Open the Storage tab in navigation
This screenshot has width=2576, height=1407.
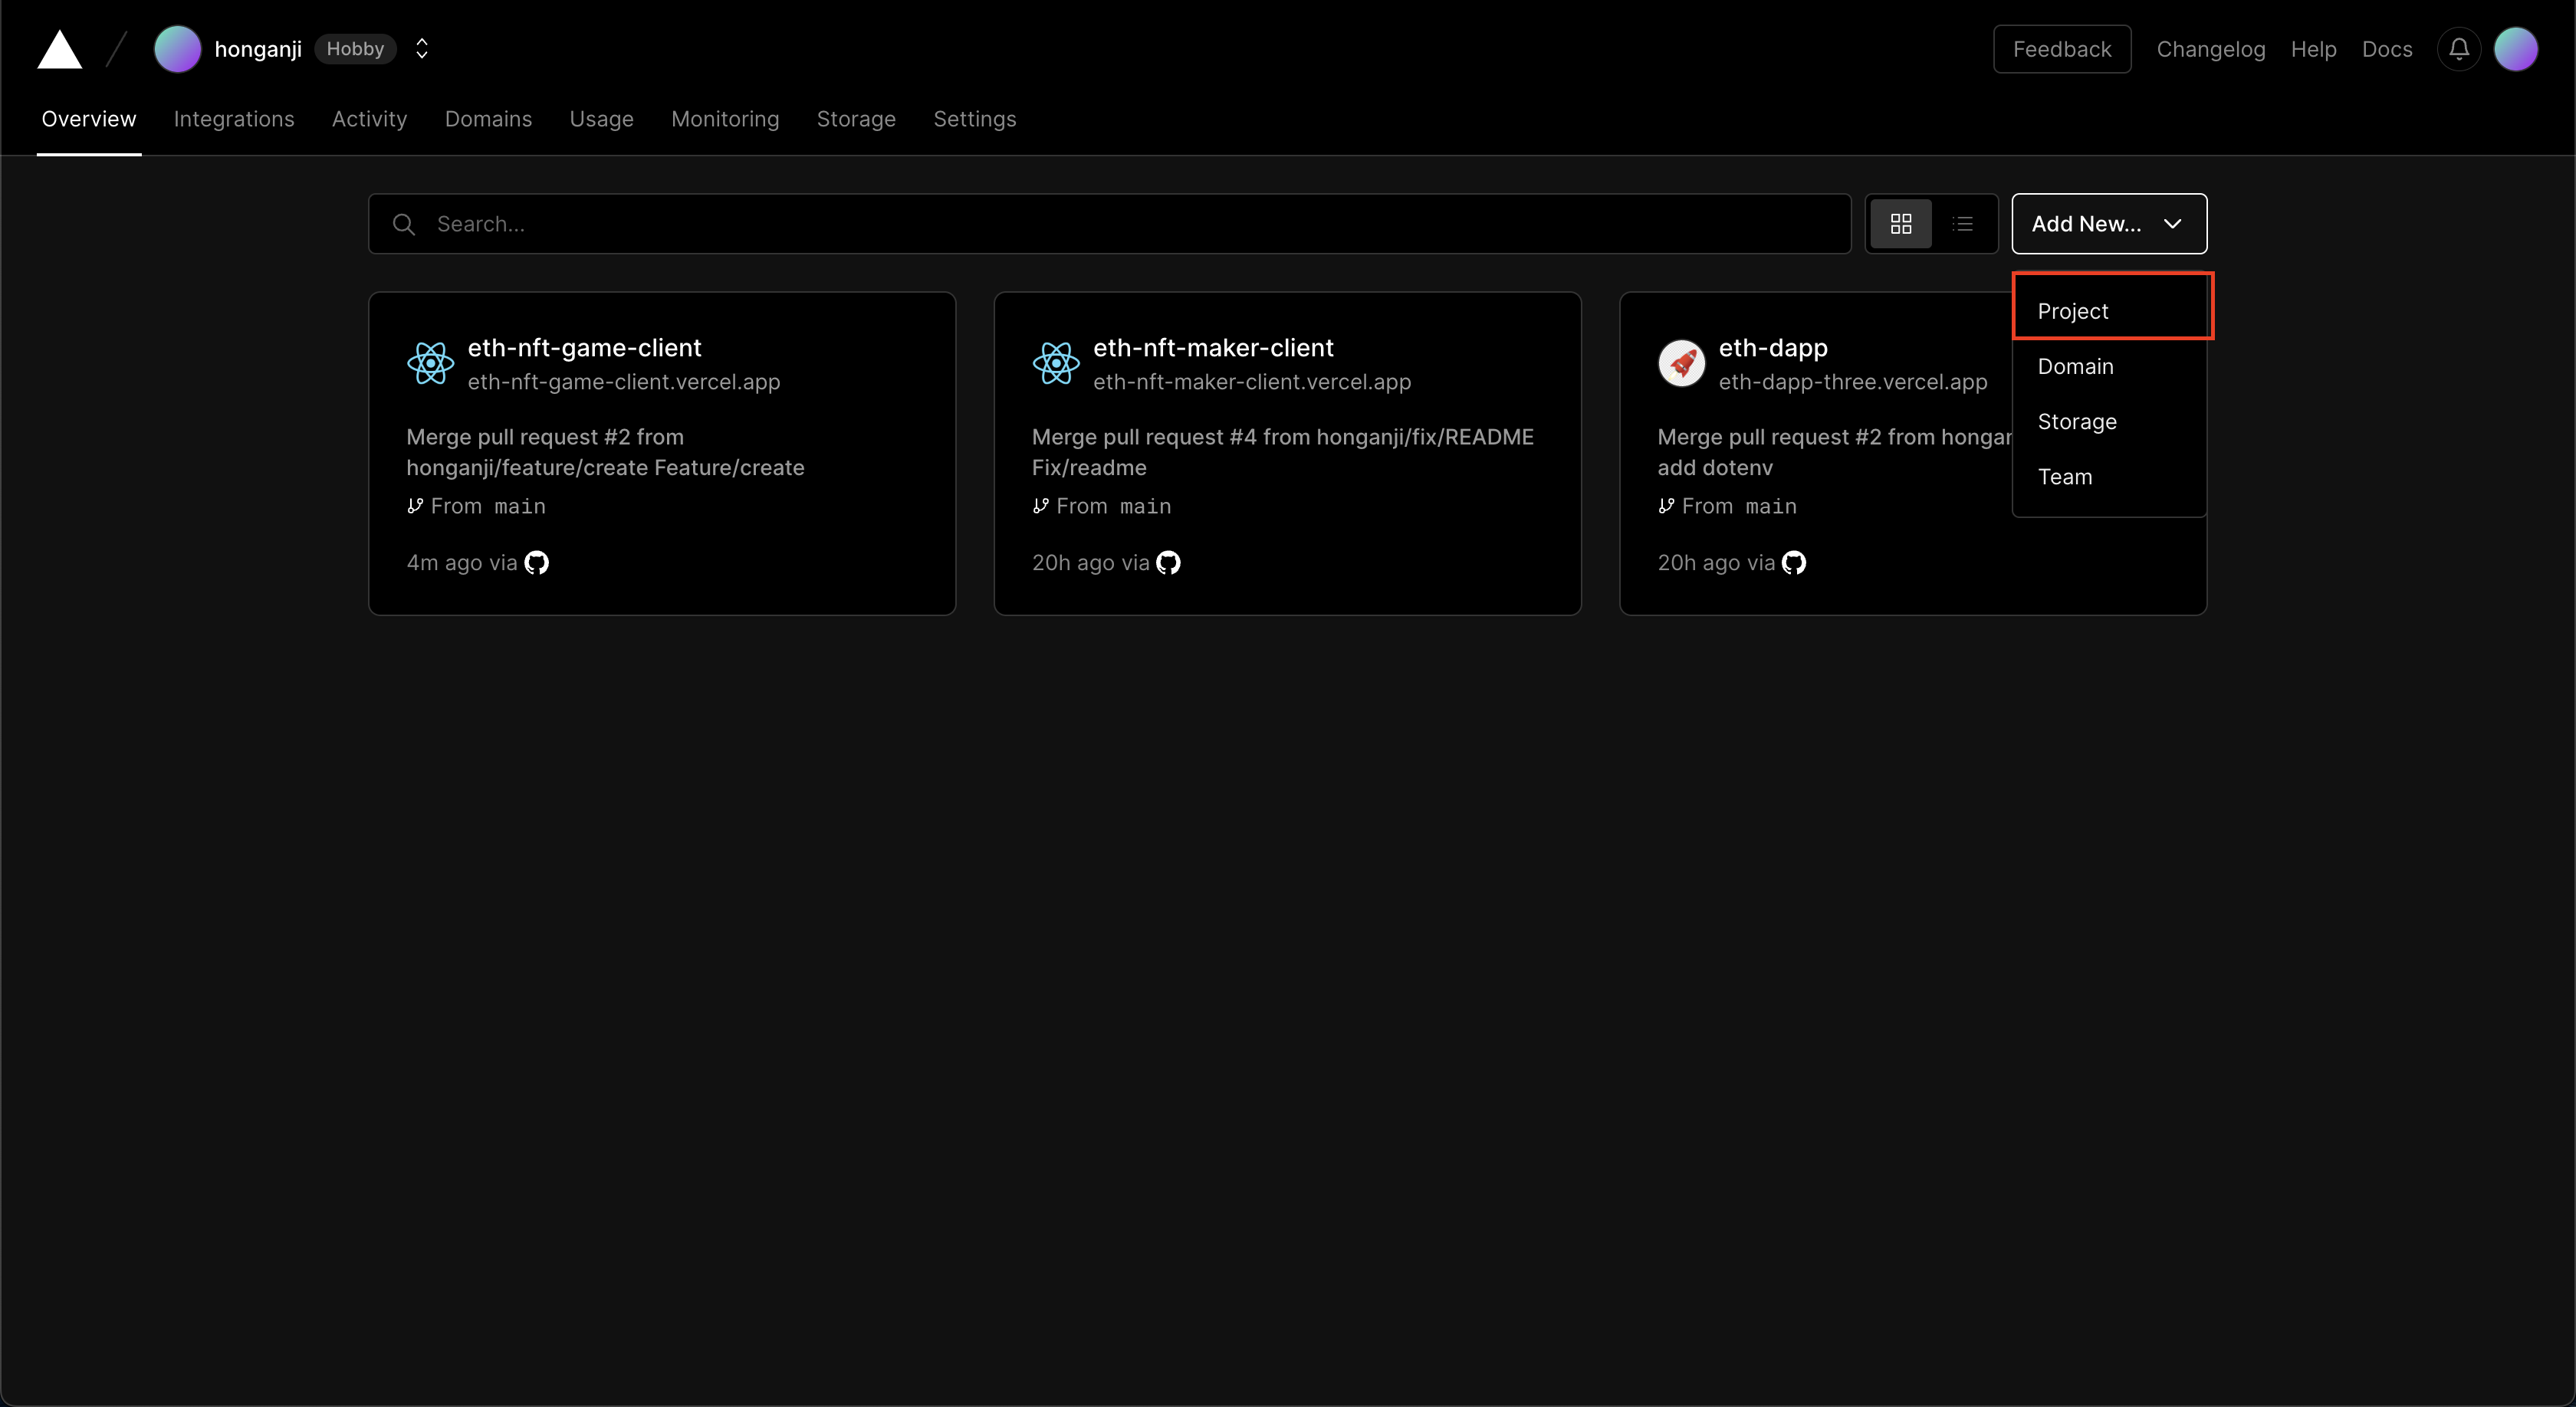(856, 119)
